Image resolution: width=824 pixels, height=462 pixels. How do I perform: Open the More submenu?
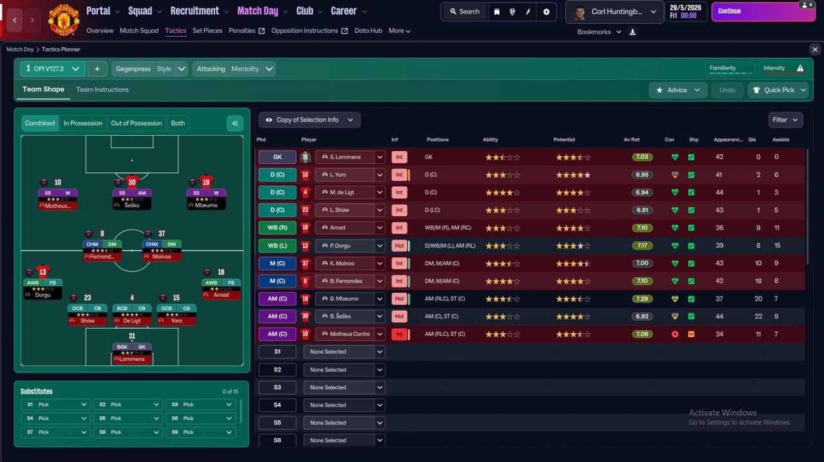[x=399, y=30]
